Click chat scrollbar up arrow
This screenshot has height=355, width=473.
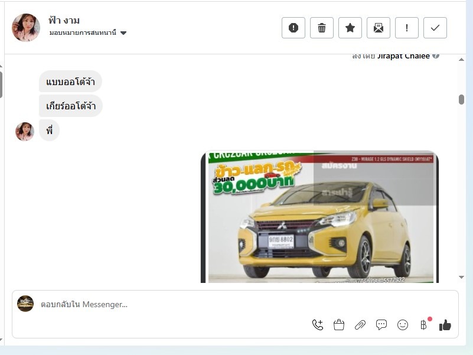[x=461, y=60]
